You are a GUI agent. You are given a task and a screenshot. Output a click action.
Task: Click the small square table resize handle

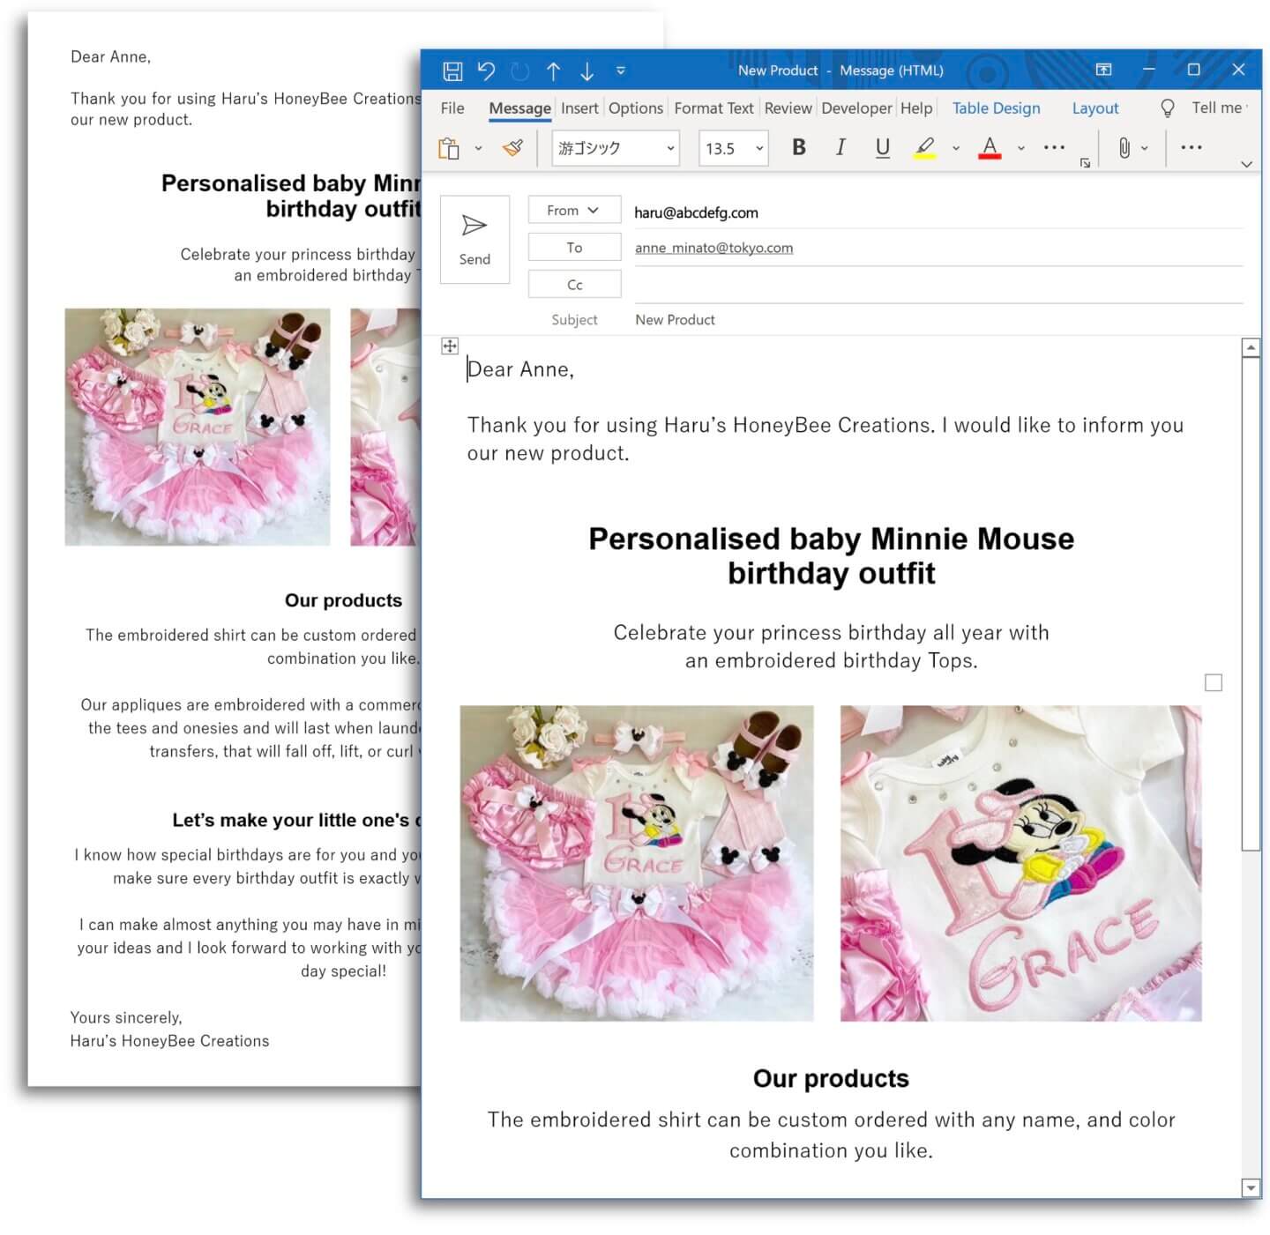click(x=1214, y=682)
